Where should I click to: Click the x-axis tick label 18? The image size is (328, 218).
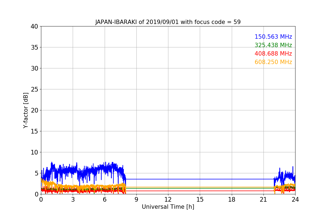point(232,199)
